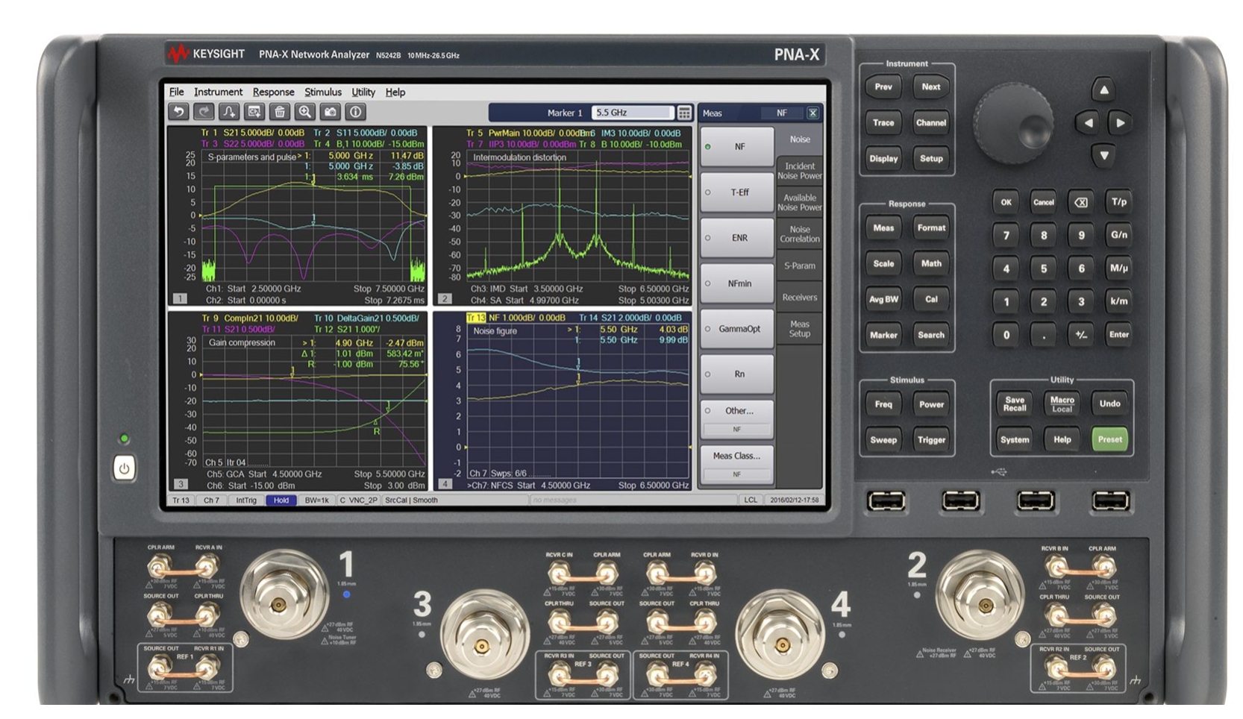The height and width of the screenshot is (719, 1243).
Task: Select the Rn measurement softkey
Action: click(736, 374)
